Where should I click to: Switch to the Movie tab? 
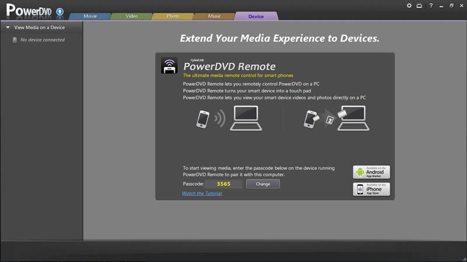pyautogui.click(x=90, y=16)
